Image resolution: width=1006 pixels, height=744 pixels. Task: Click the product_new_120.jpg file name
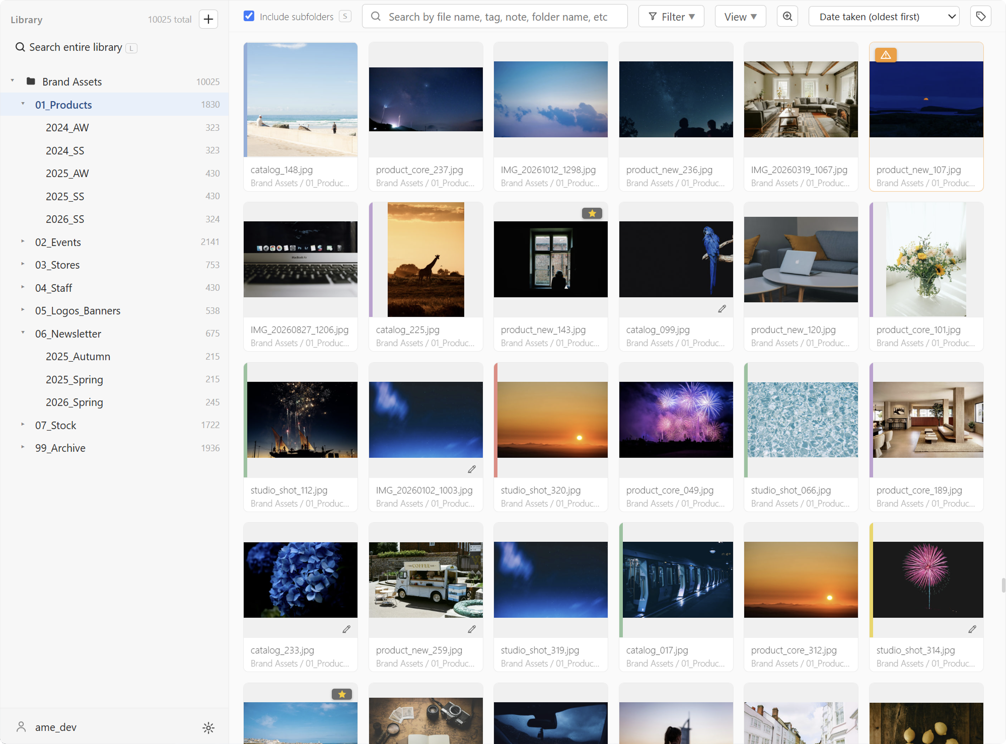pos(793,329)
